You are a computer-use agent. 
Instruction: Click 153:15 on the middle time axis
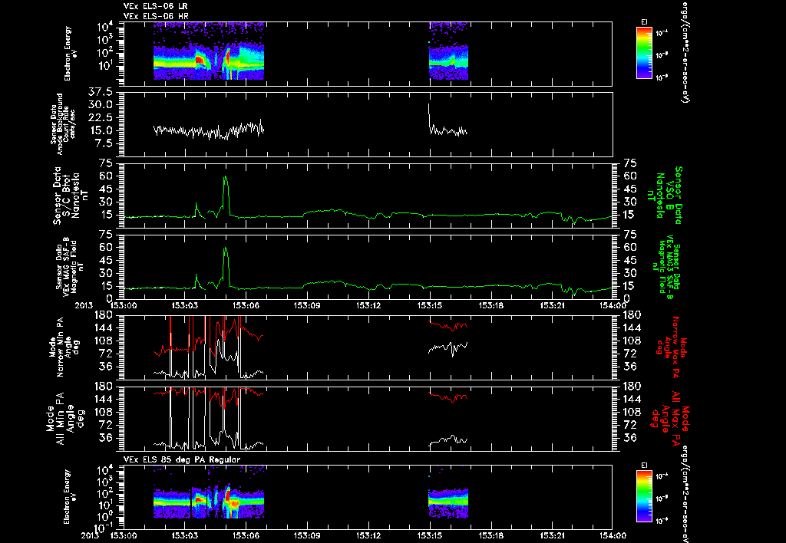click(x=429, y=305)
